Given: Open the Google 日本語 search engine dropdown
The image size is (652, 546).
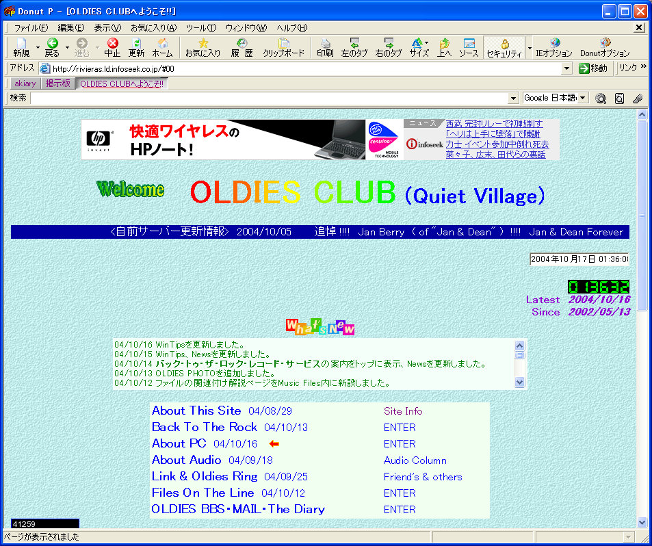Looking at the screenshot, I should pos(555,98).
